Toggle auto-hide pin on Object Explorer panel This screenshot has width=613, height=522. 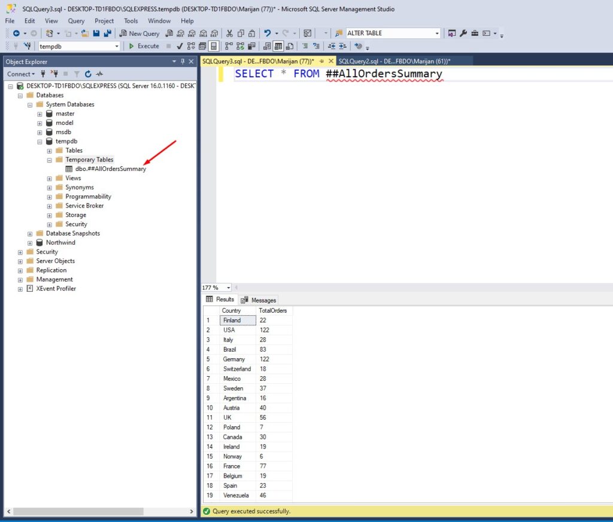pyautogui.click(x=182, y=62)
